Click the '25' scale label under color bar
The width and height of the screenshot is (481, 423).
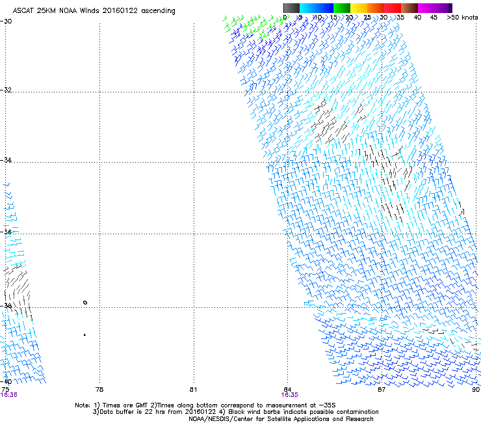(367, 18)
